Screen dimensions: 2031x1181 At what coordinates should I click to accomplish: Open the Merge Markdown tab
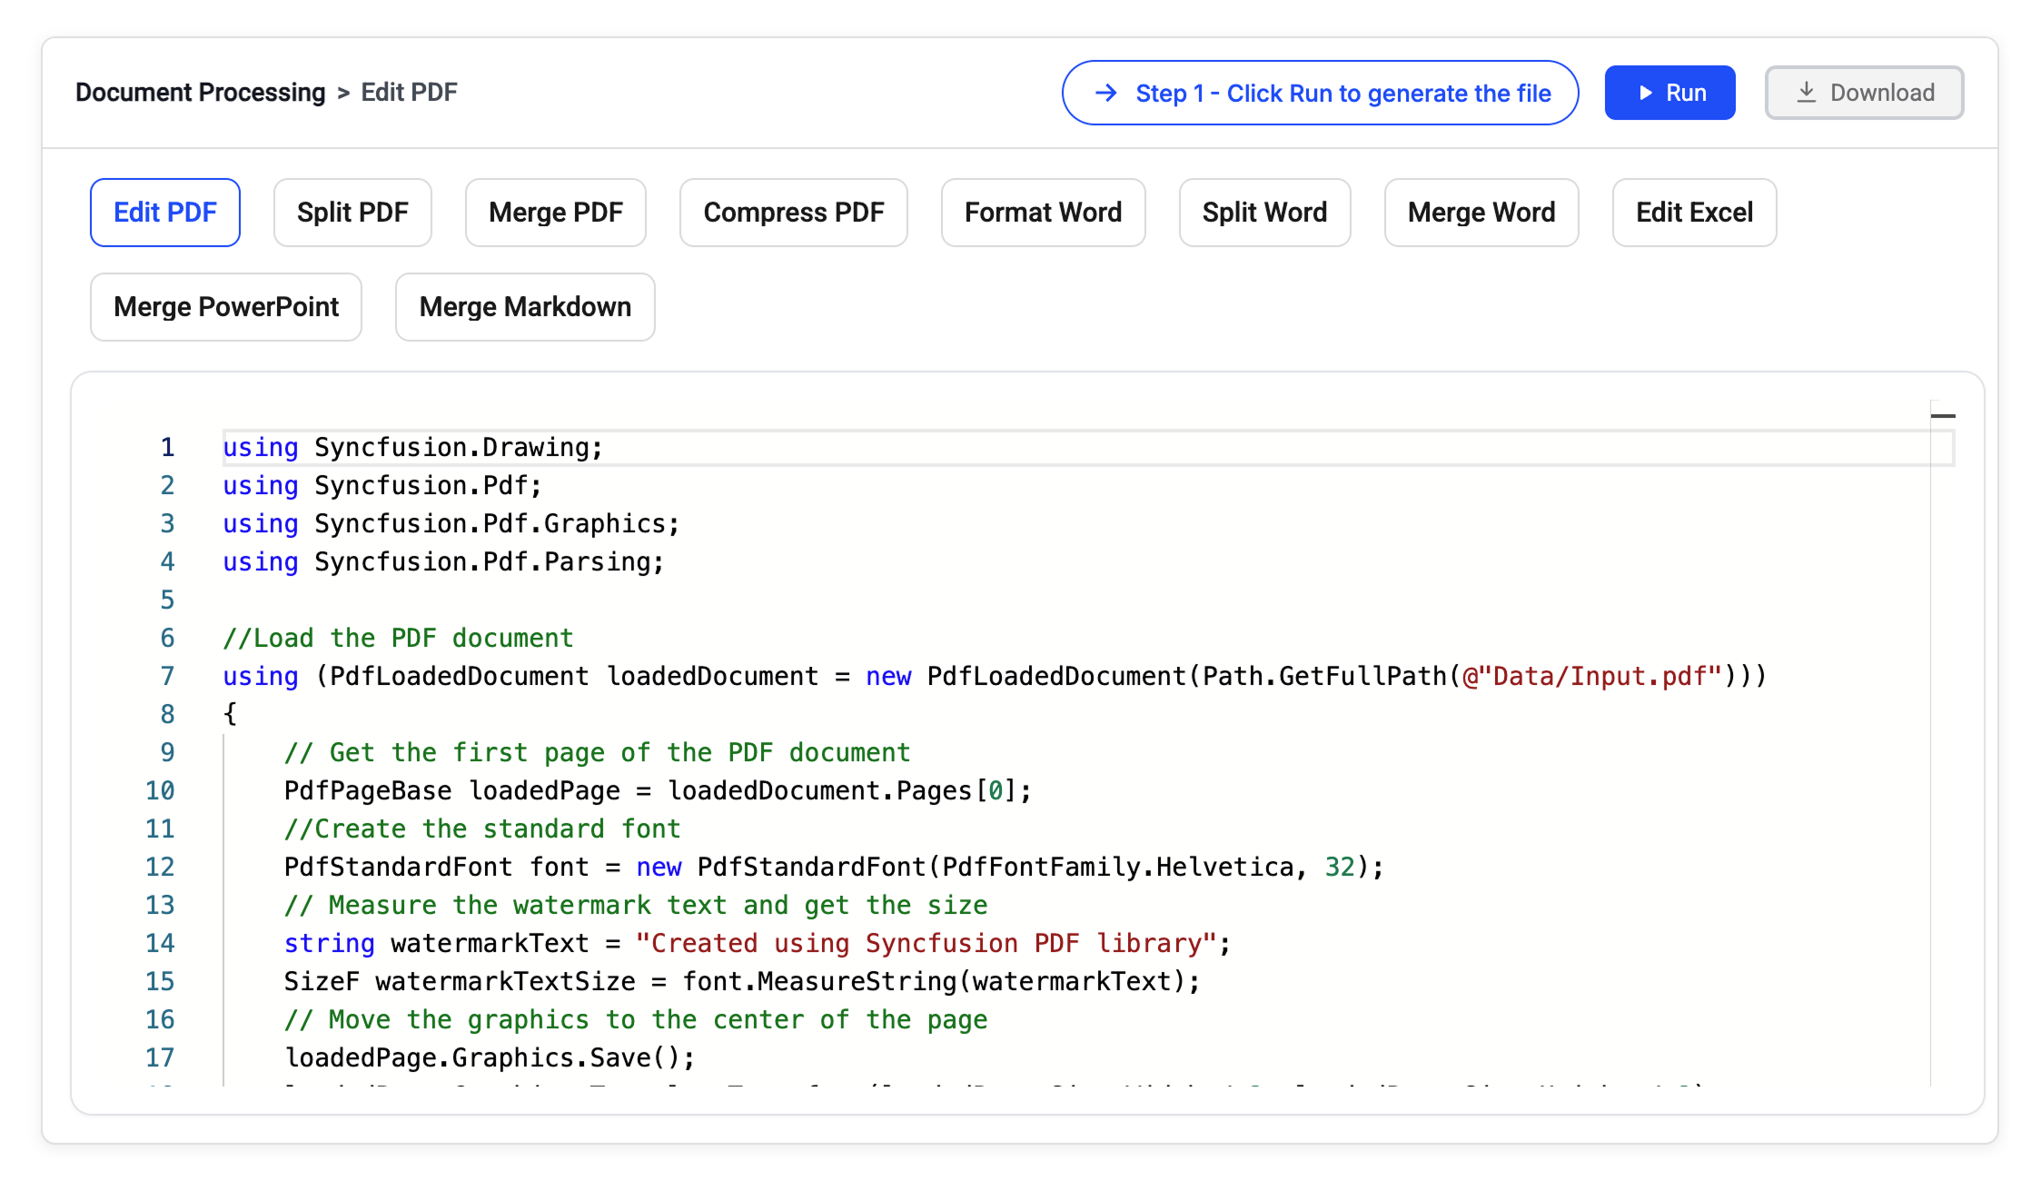point(525,307)
